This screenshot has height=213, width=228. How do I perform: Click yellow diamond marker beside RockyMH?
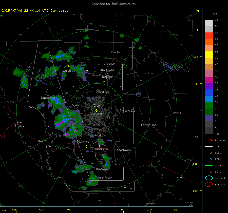point(68,66)
